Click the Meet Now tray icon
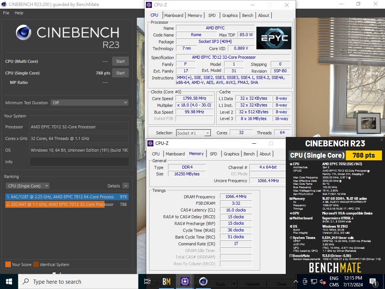 (305, 281)
